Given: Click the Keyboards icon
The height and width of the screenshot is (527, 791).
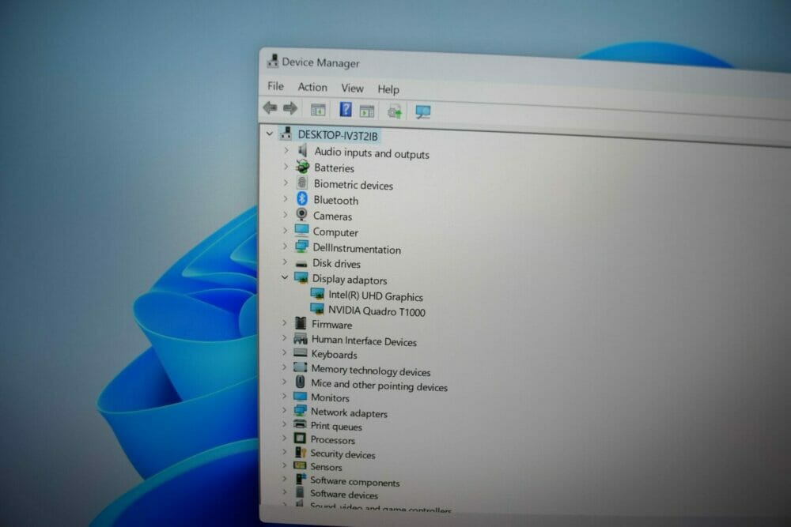Looking at the screenshot, I should (300, 352).
